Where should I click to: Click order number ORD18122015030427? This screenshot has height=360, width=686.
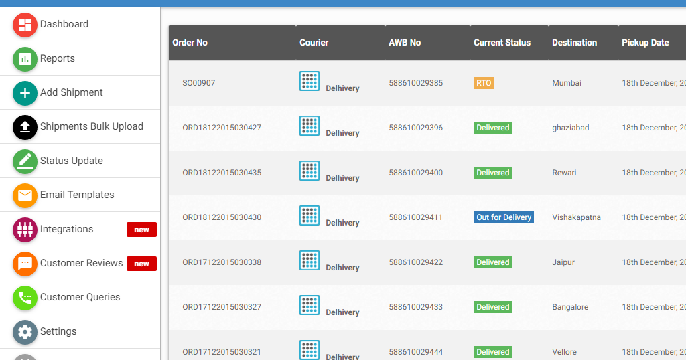pos(222,128)
